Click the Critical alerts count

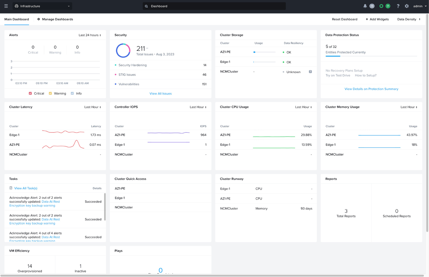pyautogui.click(x=33, y=47)
